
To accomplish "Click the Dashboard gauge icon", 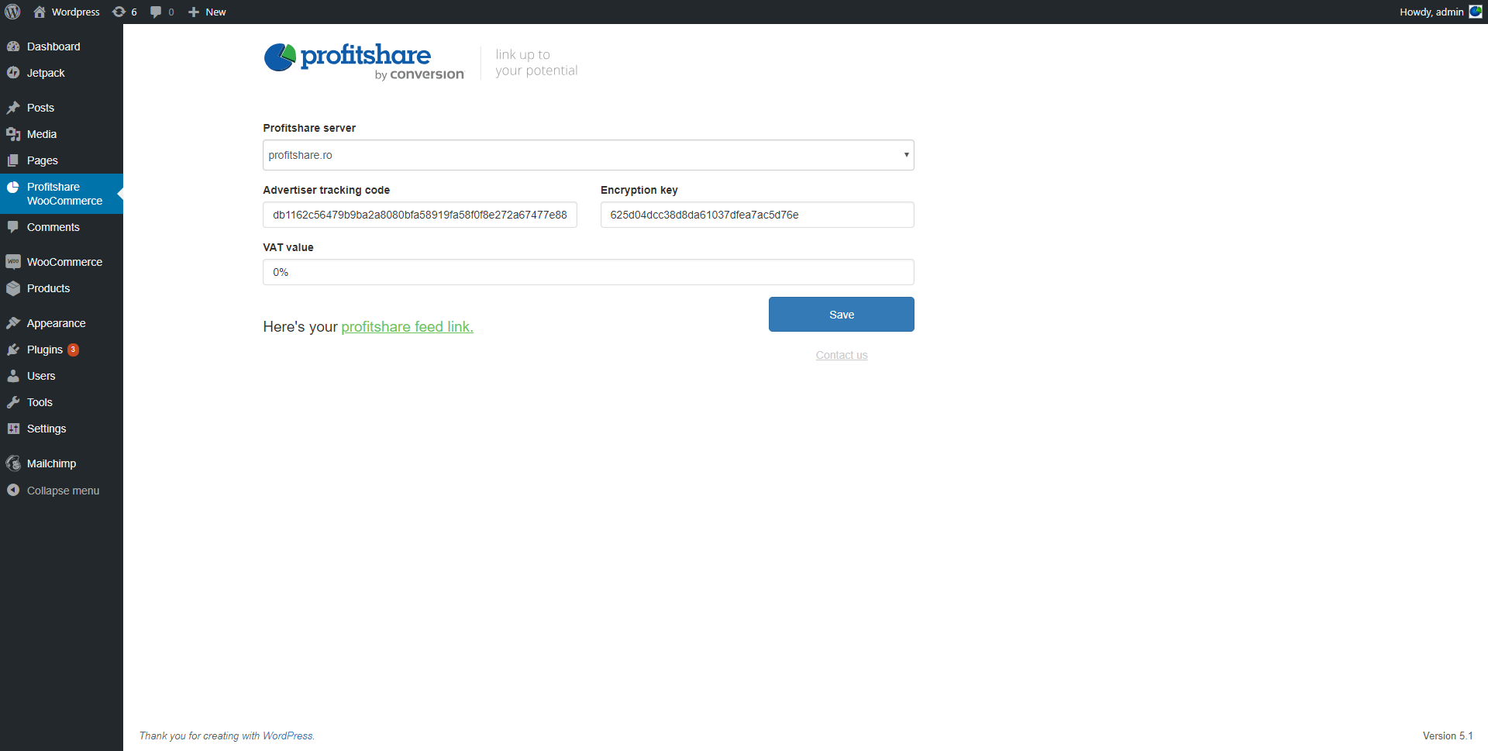I will pyautogui.click(x=13, y=47).
